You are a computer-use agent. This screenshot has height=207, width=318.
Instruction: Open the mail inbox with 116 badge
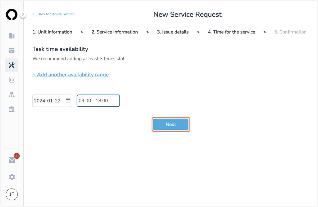click(x=12, y=160)
